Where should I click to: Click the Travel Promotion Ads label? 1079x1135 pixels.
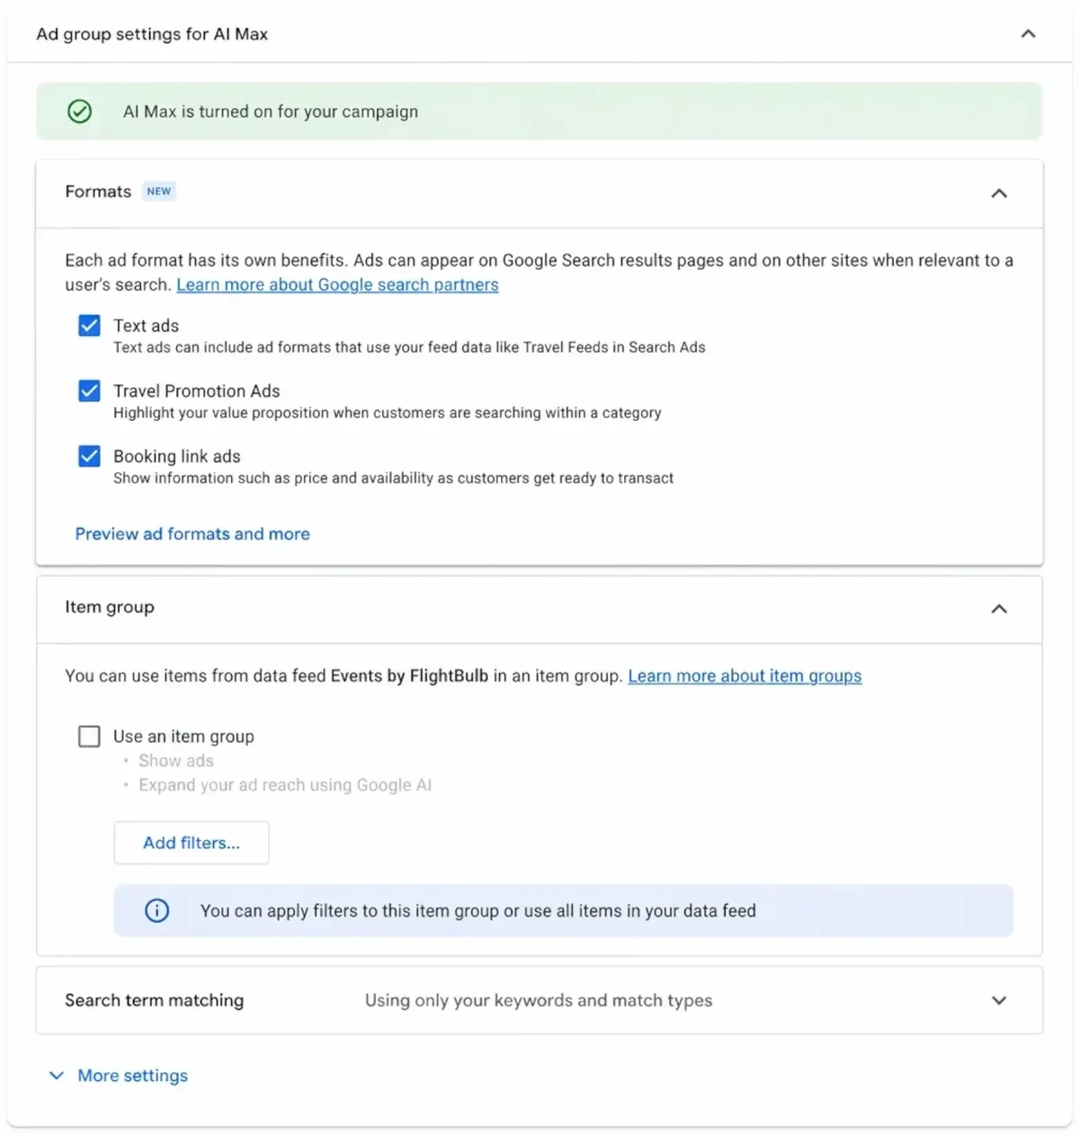click(197, 391)
